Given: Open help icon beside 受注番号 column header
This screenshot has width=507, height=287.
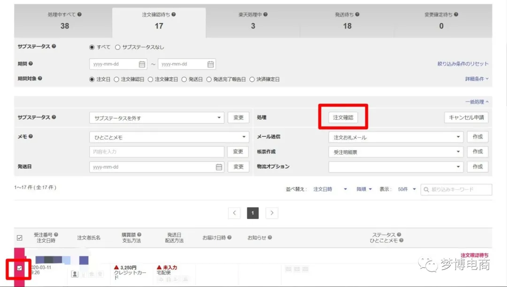Looking at the screenshot, I should [56, 234].
